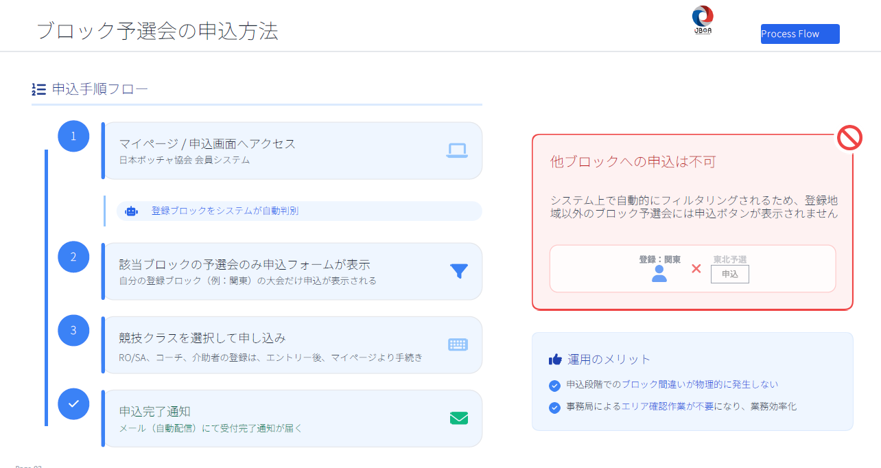Viewport: 881px width, 468px height.
Task: Click the checkmark circle badge for 申込完了通知
Action: (x=73, y=404)
